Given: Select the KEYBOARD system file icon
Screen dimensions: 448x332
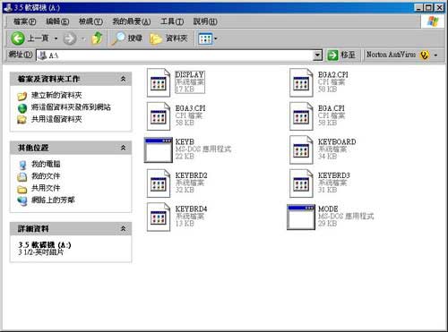Looking at the screenshot, I should point(301,150).
